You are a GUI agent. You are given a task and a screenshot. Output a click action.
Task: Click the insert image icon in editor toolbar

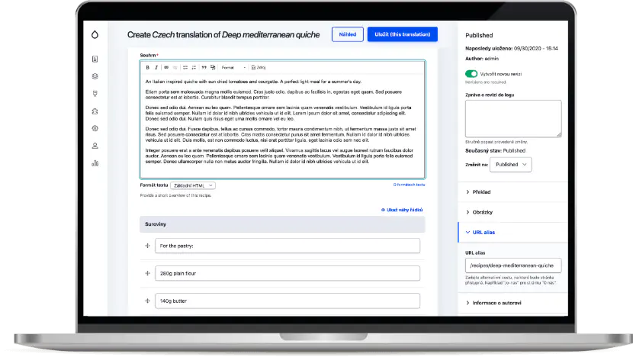213,67
